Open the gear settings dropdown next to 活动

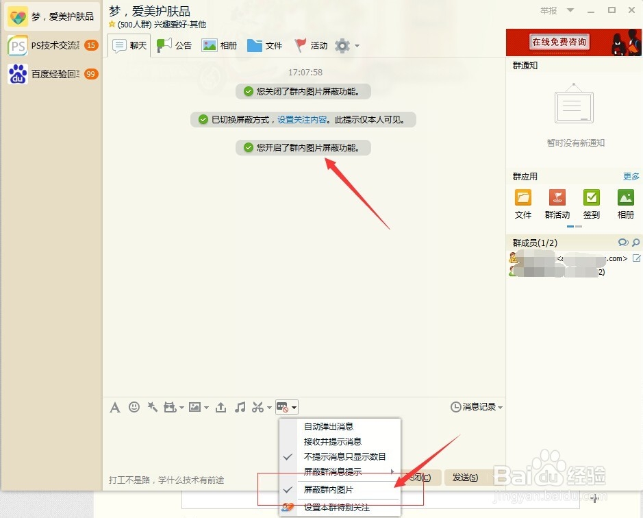(343, 45)
